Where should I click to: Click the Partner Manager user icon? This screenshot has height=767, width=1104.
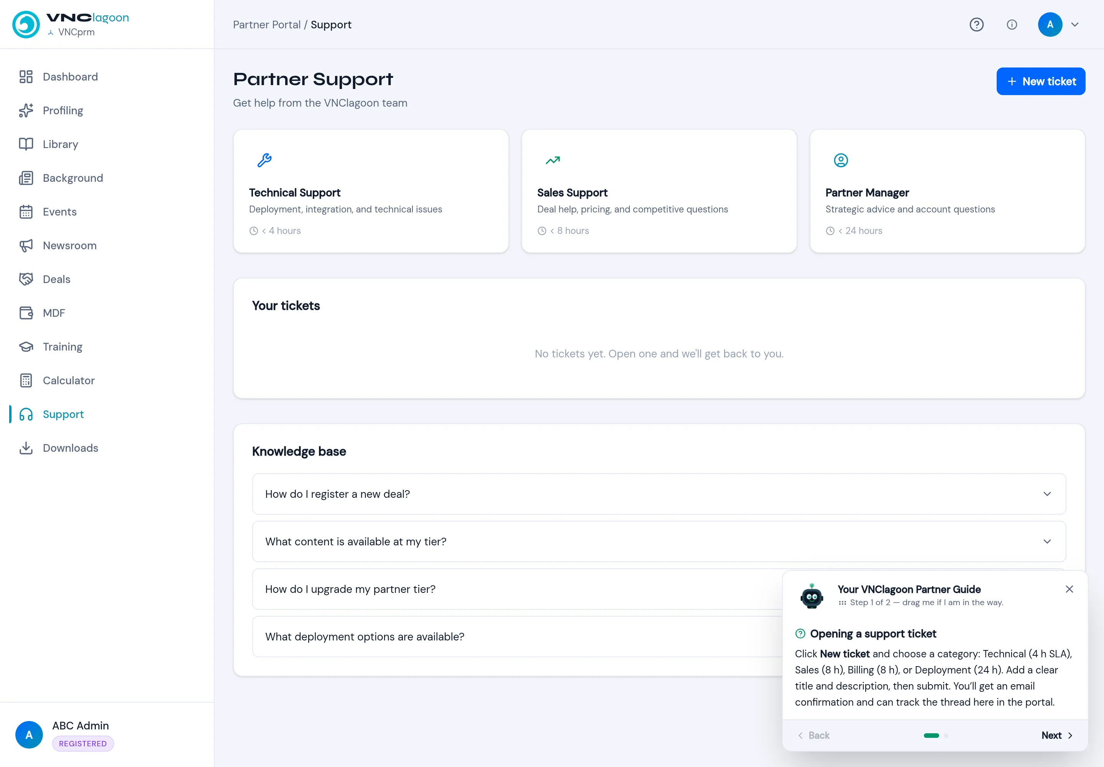tap(841, 160)
